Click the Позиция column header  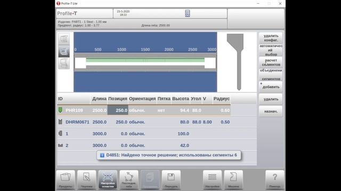coord(118,99)
